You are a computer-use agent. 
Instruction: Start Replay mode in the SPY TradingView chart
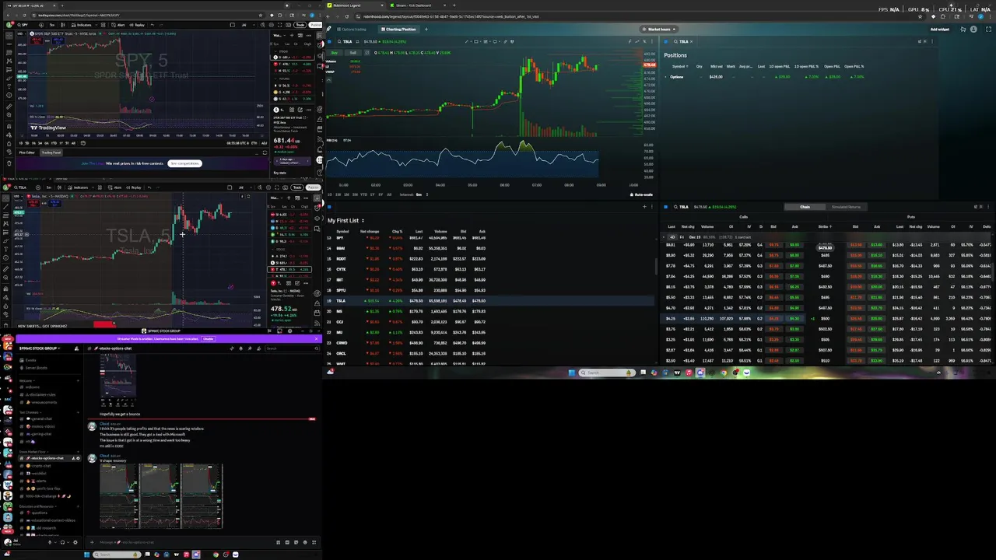(x=137, y=25)
